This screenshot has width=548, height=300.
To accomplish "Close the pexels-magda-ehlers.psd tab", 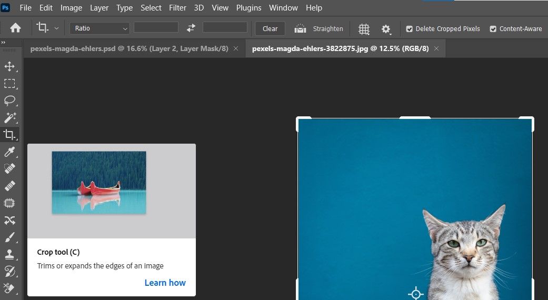I will click(x=236, y=48).
